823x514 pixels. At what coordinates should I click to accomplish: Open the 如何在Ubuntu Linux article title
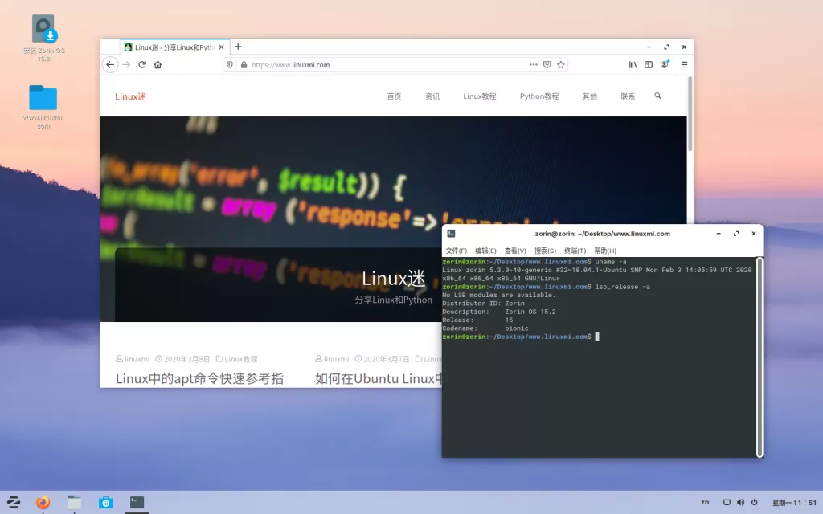[379, 378]
